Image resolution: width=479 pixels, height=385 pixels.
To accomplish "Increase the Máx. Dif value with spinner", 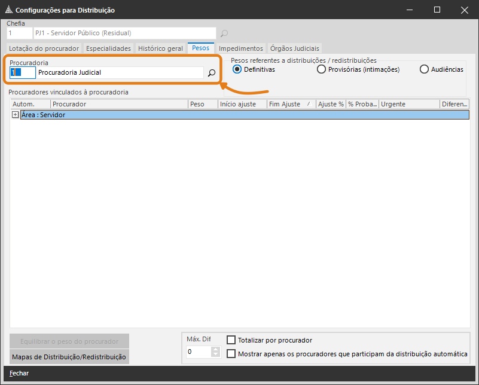I will point(216,349).
